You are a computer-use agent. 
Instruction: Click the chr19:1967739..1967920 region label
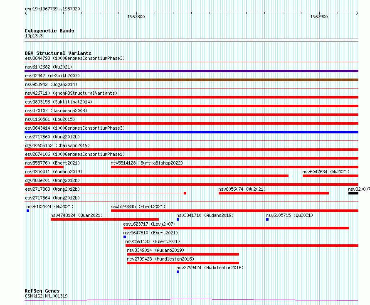(52, 9)
